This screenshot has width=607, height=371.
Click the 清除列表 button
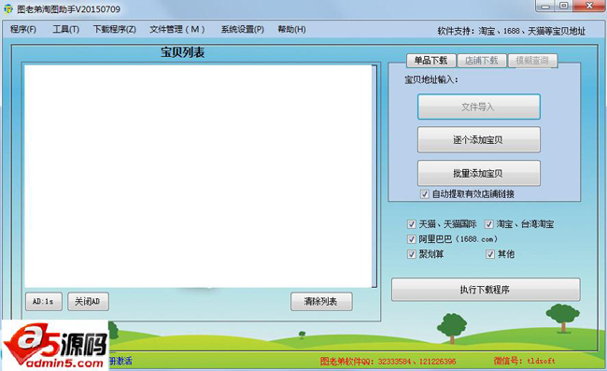321,301
